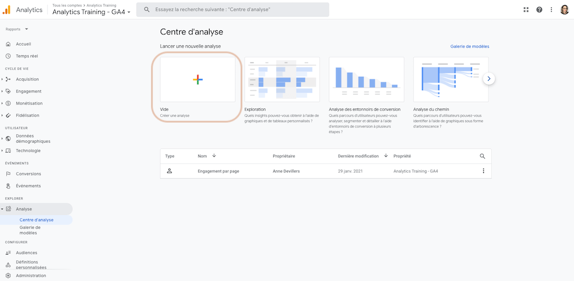Click the Administration gear icon
The image size is (574, 281).
(9, 275)
